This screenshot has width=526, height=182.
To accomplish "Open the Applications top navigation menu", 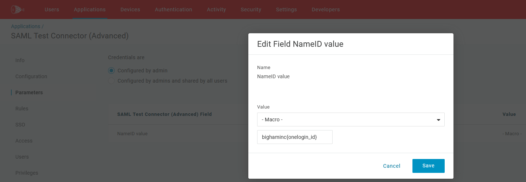I will pyautogui.click(x=90, y=10).
